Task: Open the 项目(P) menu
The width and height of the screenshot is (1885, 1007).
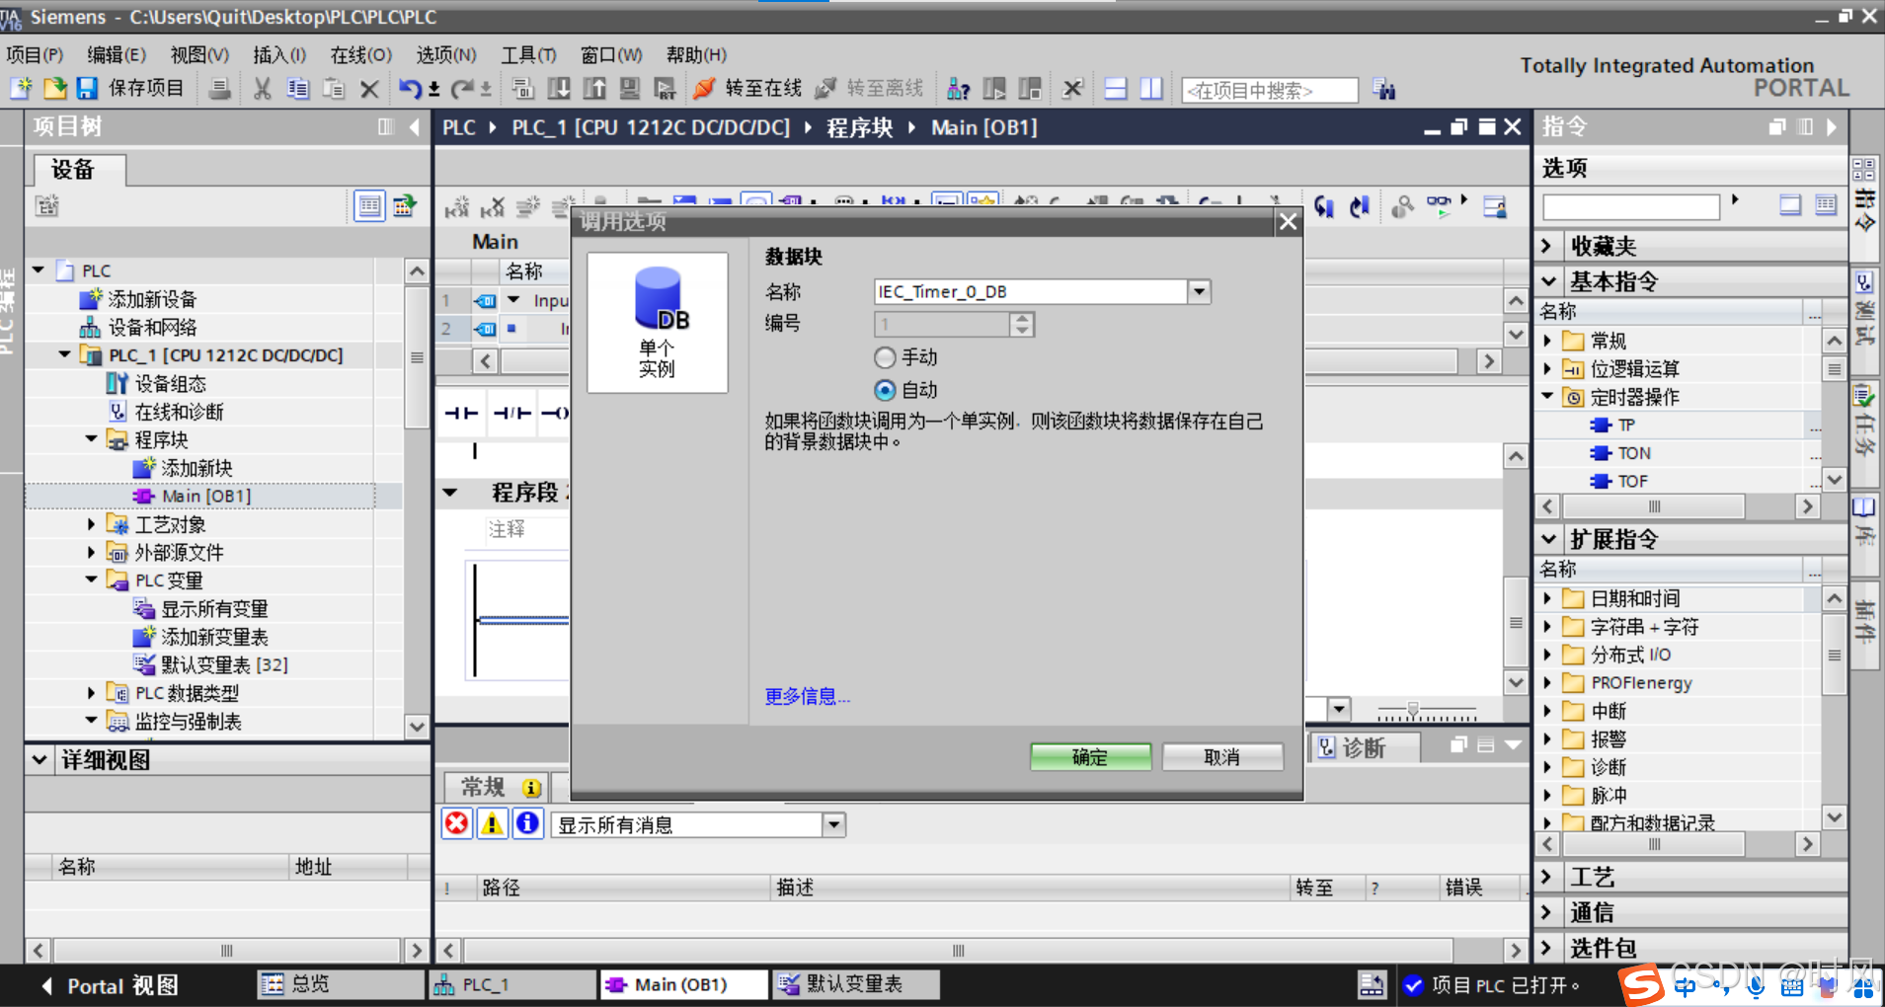Action: (x=35, y=54)
